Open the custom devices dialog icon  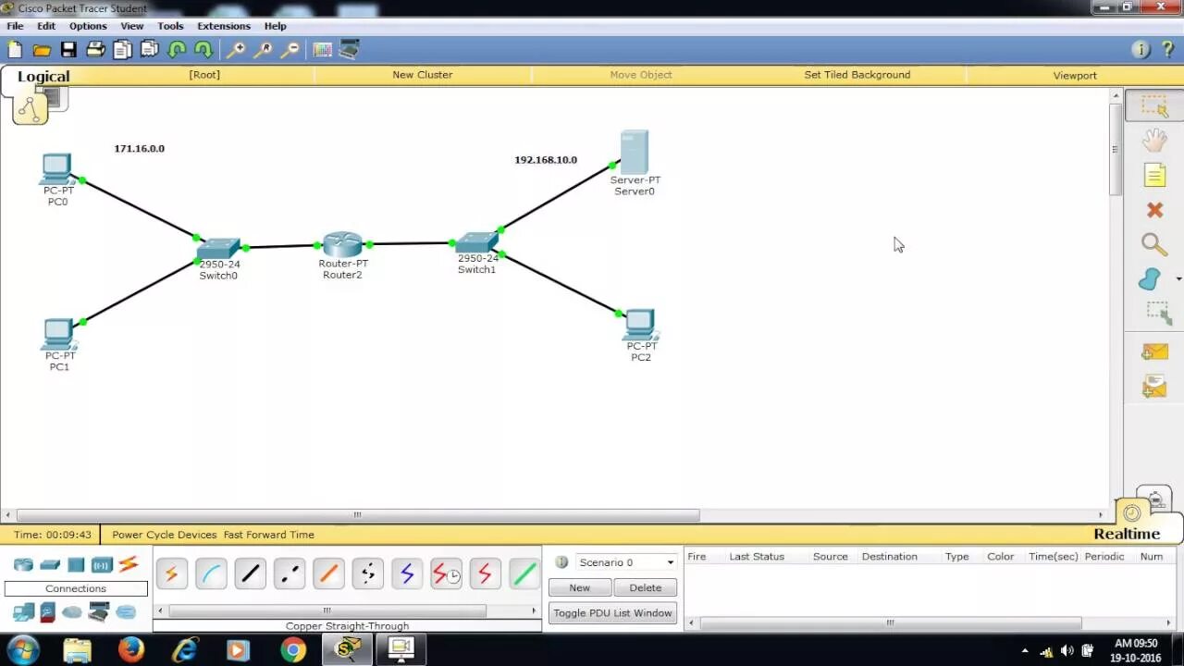tap(350, 50)
